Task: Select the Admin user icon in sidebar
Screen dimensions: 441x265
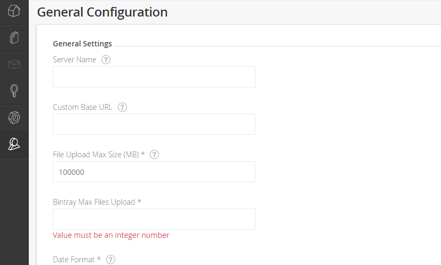Action: click(x=14, y=144)
